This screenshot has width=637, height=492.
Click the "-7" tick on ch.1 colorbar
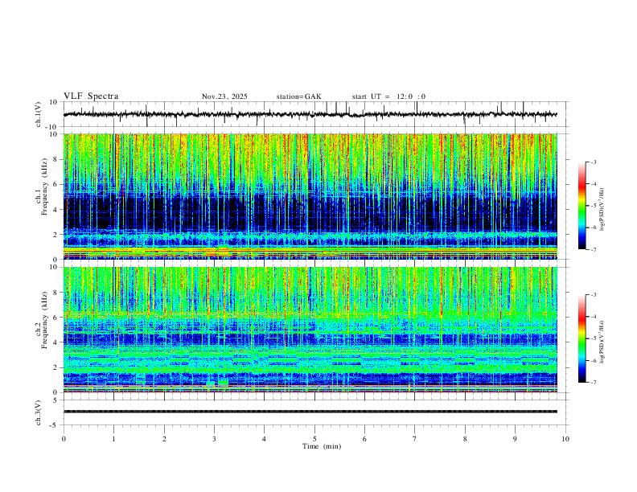tap(594, 249)
